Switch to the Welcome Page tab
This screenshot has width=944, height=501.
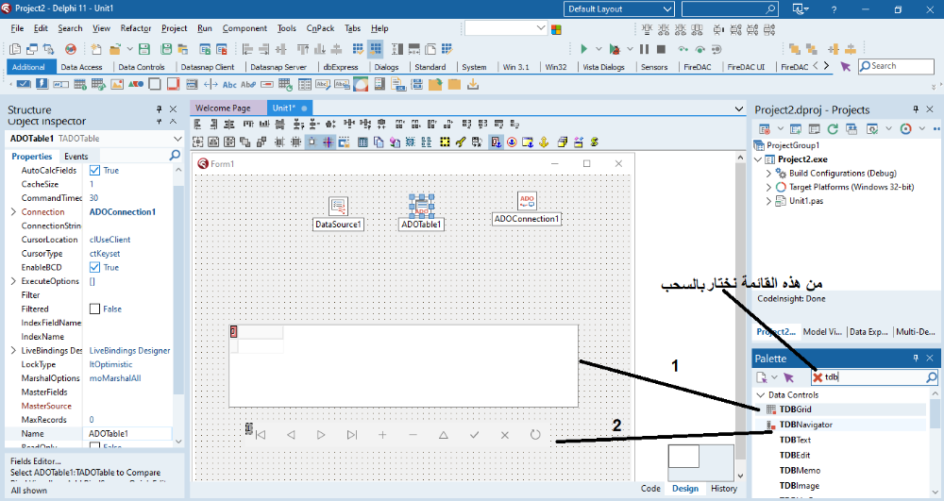(223, 108)
